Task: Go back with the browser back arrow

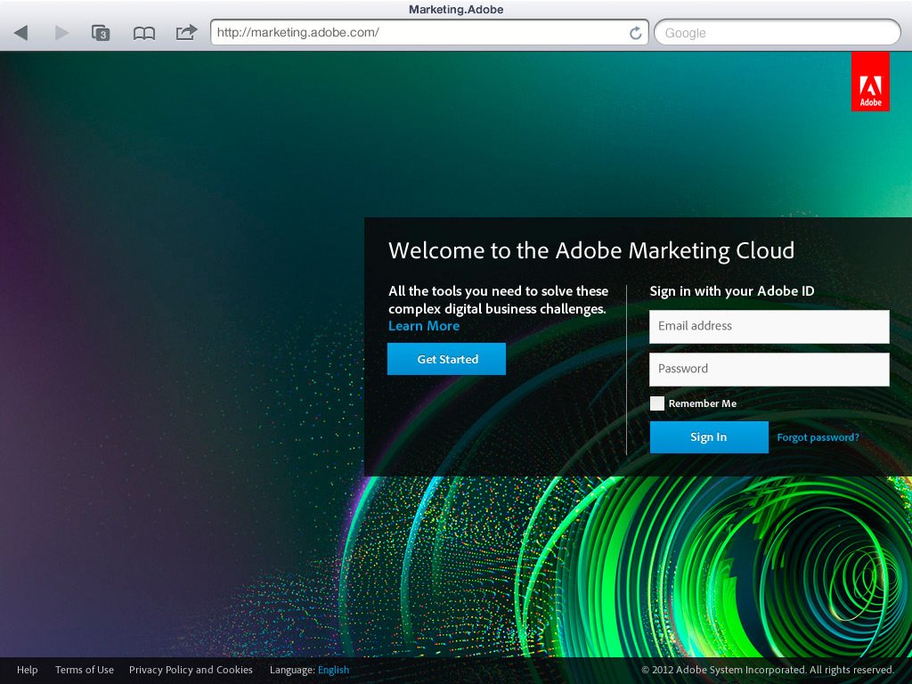Action: pos(21,33)
